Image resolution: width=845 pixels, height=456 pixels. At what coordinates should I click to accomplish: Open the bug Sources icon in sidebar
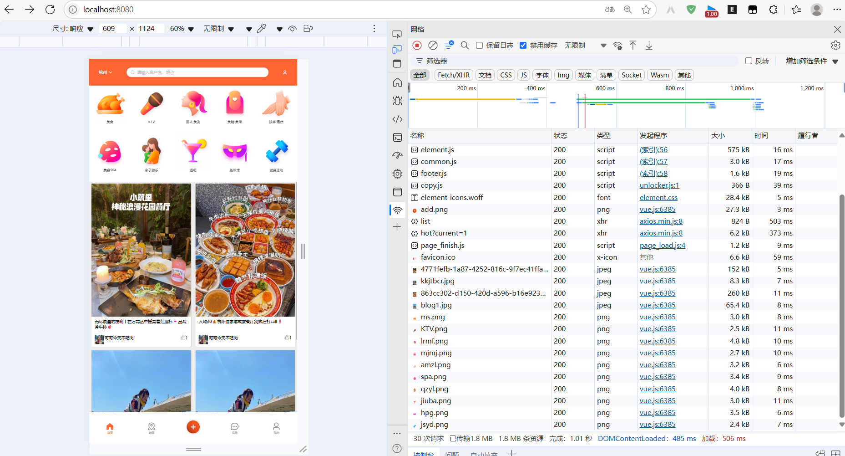click(397, 101)
